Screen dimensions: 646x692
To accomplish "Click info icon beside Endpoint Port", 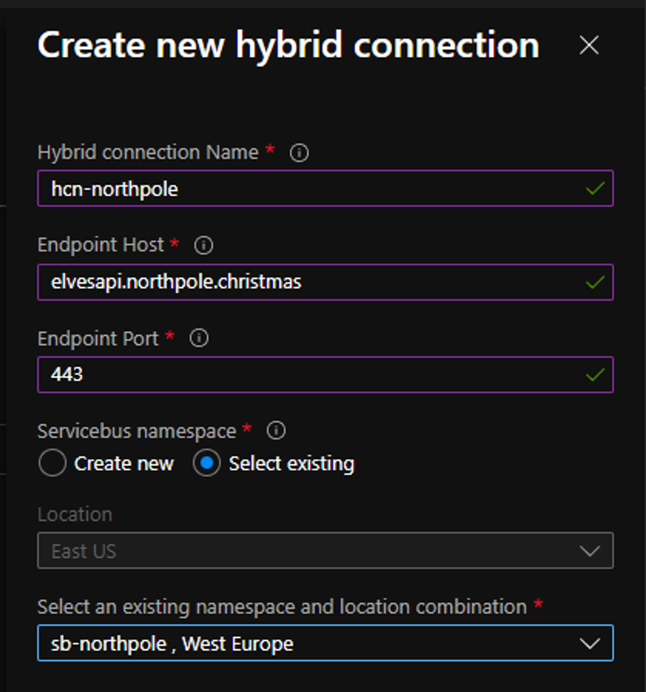I will [x=199, y=338].
